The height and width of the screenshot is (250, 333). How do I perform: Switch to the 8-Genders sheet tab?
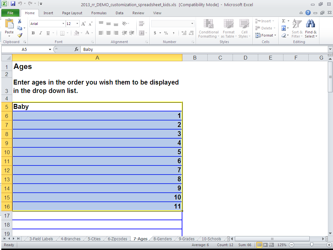tap(163, 239)
